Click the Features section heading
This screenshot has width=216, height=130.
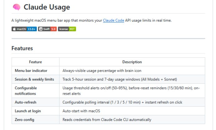[x=22, y=48]
